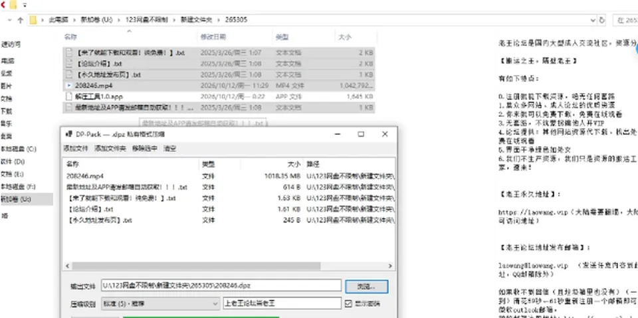The image size is (638, 318).
Task: Click the 输出文件 output path field
Action: click(221, 286)
